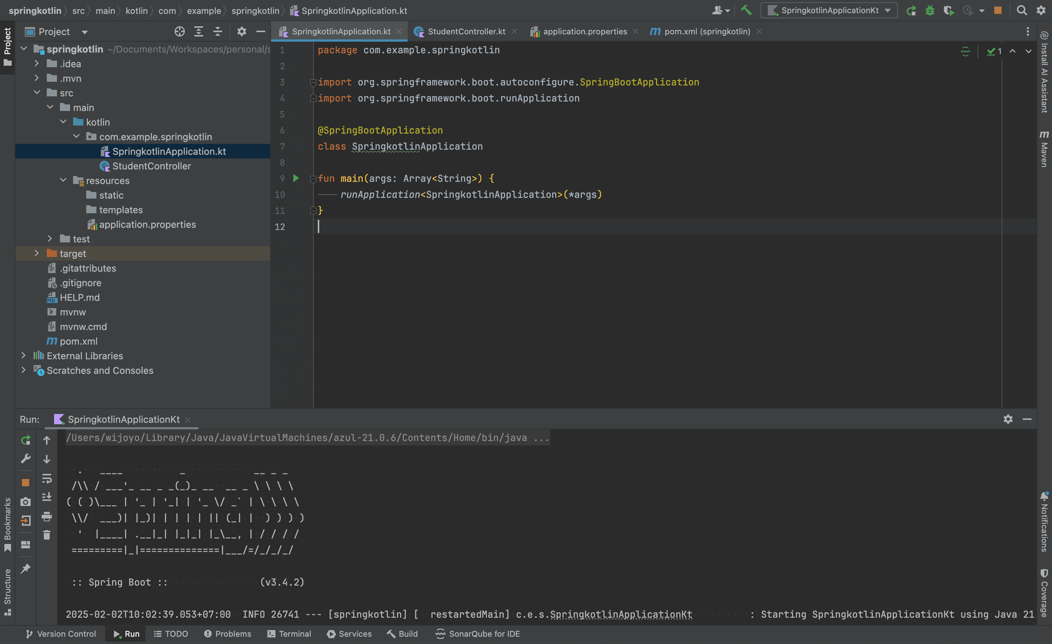Click the Build project hammer icon
The width and height of the screenshot is (1052, 644).
coord(746,10)
